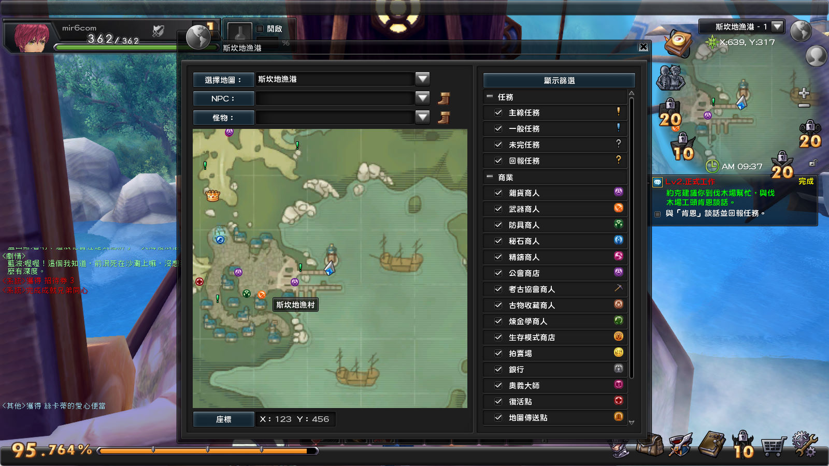The height and width of the screenshot is (466, 829).
Task: Open the backpack inventory icon
Action: pyautogui.click(x=650, y=444)
